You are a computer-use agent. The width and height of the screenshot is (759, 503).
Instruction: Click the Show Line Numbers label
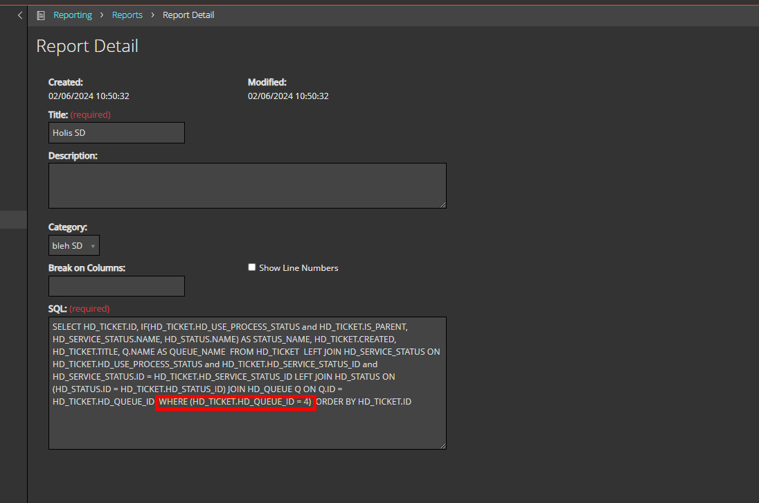298,268
